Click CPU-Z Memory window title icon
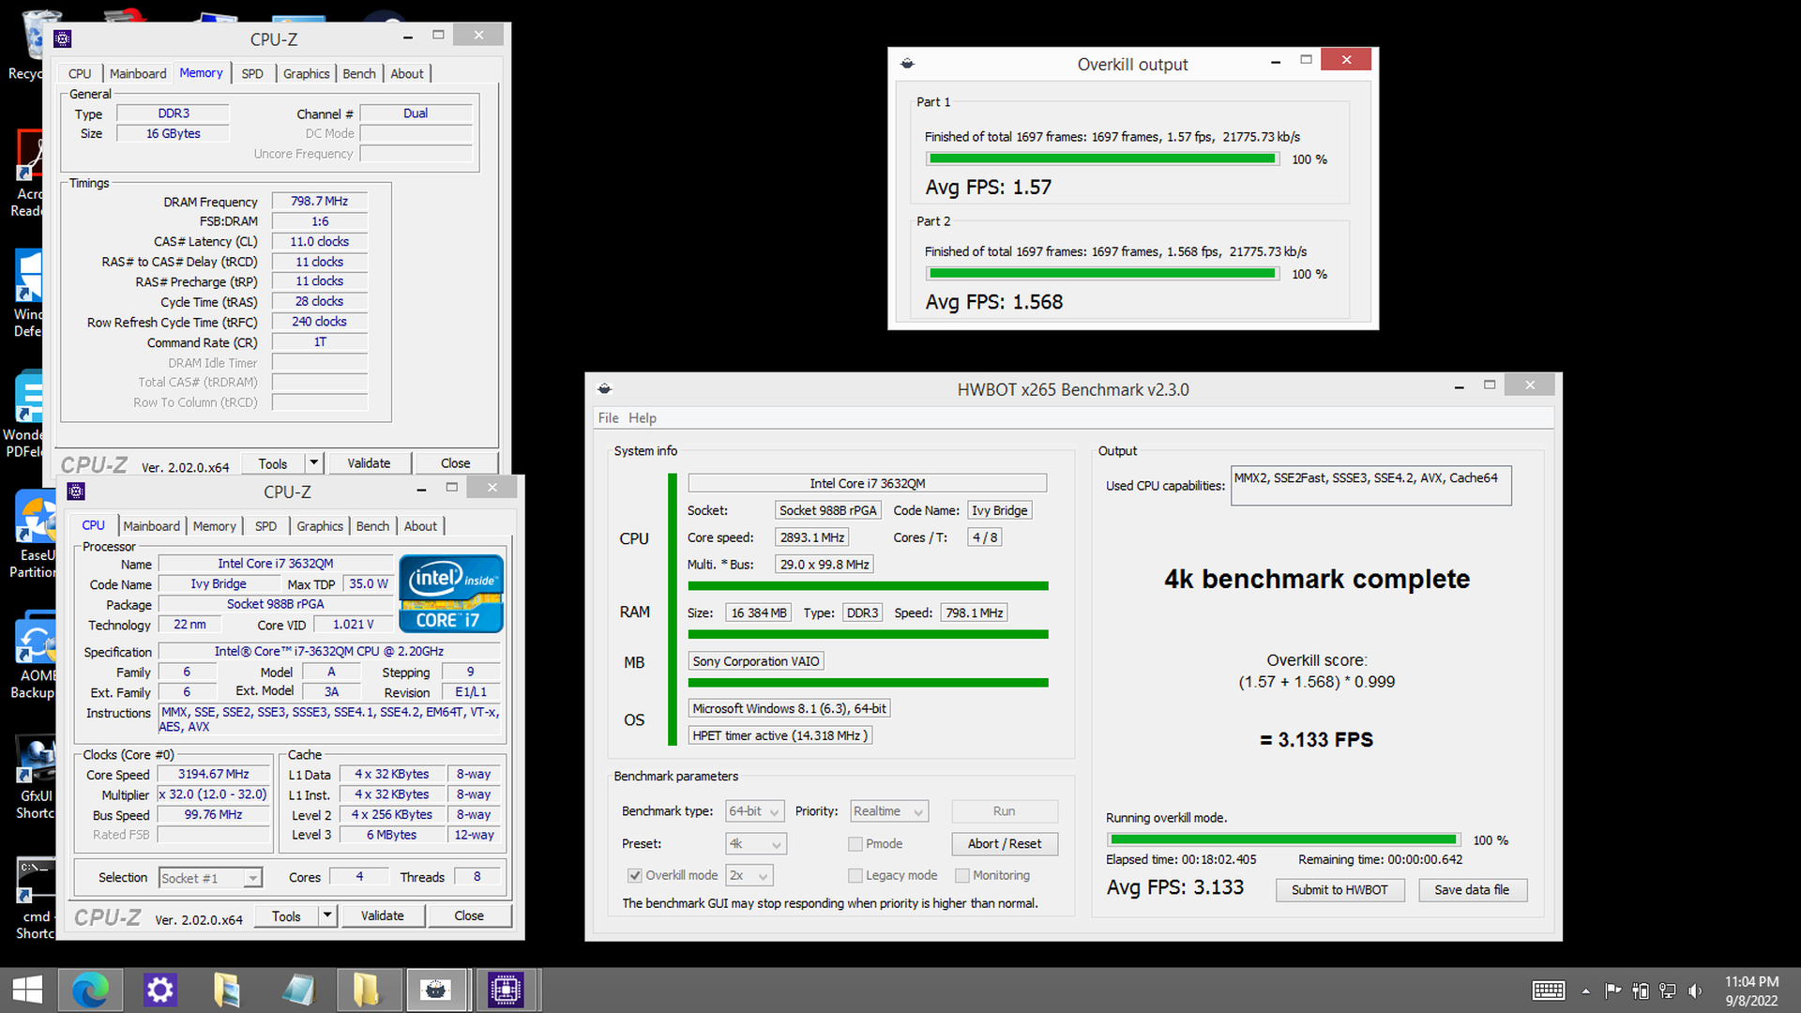Screen dimensions: 1801x1013 (x=63, y=38)
